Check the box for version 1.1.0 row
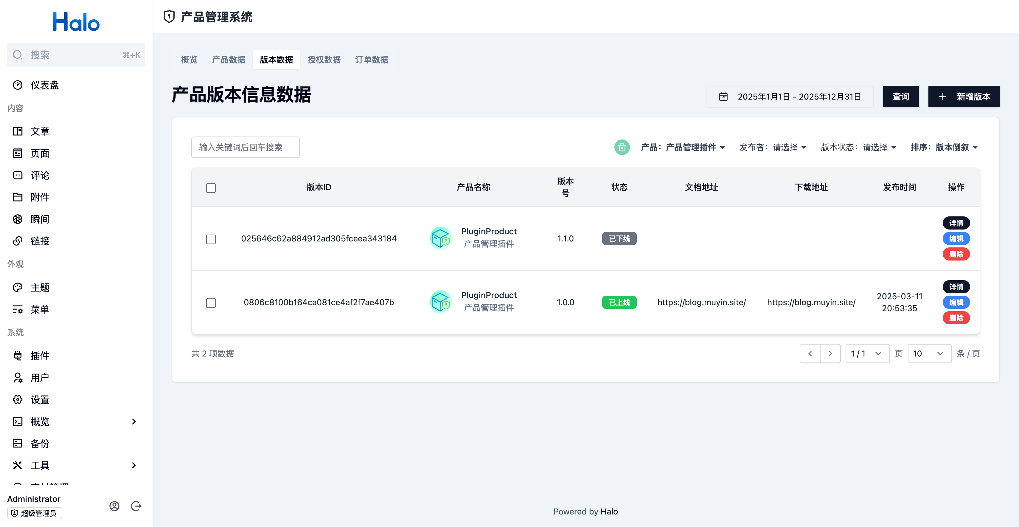 (211, 239)
